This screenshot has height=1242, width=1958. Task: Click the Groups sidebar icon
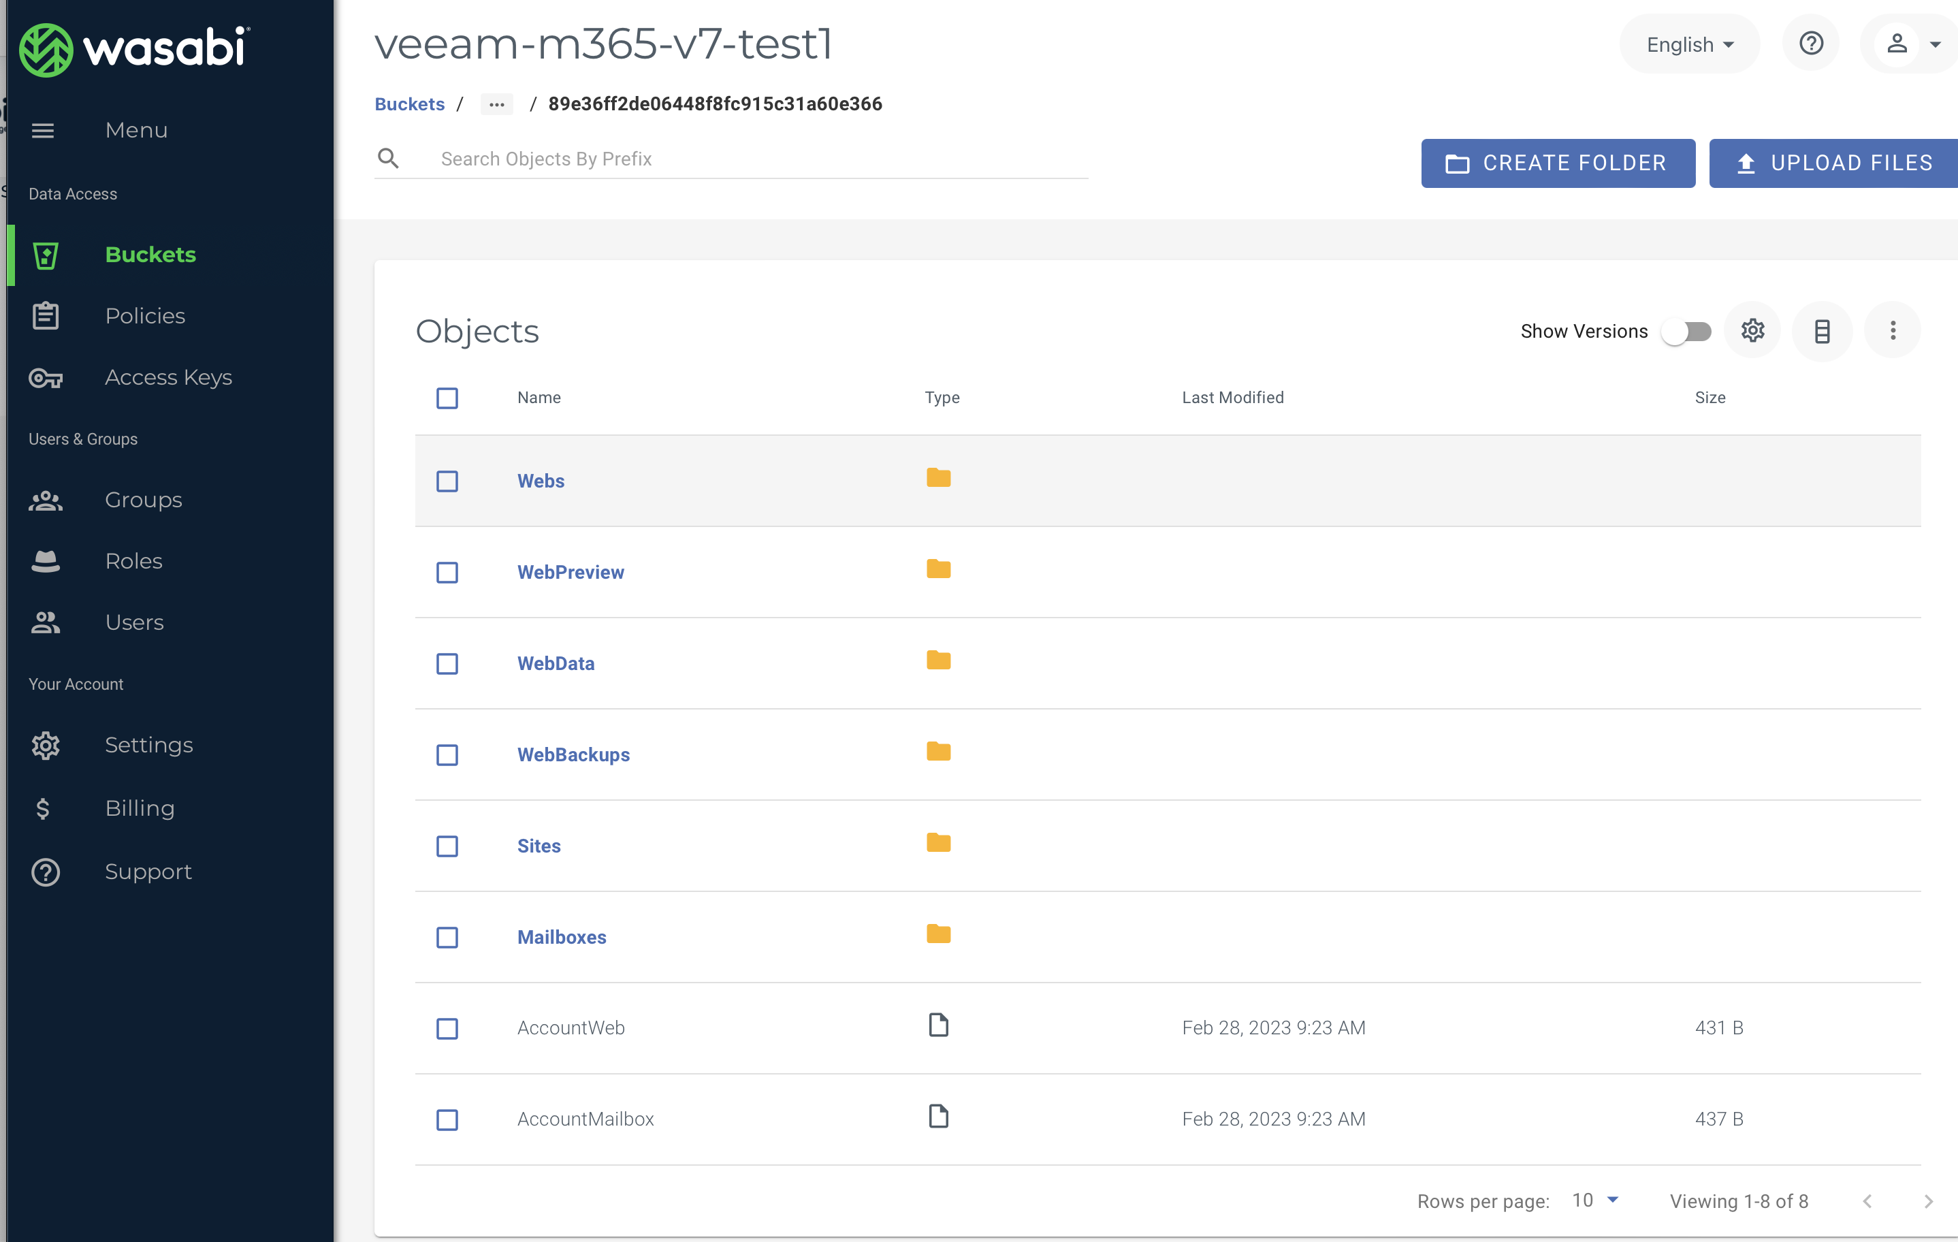pos(46,500)
